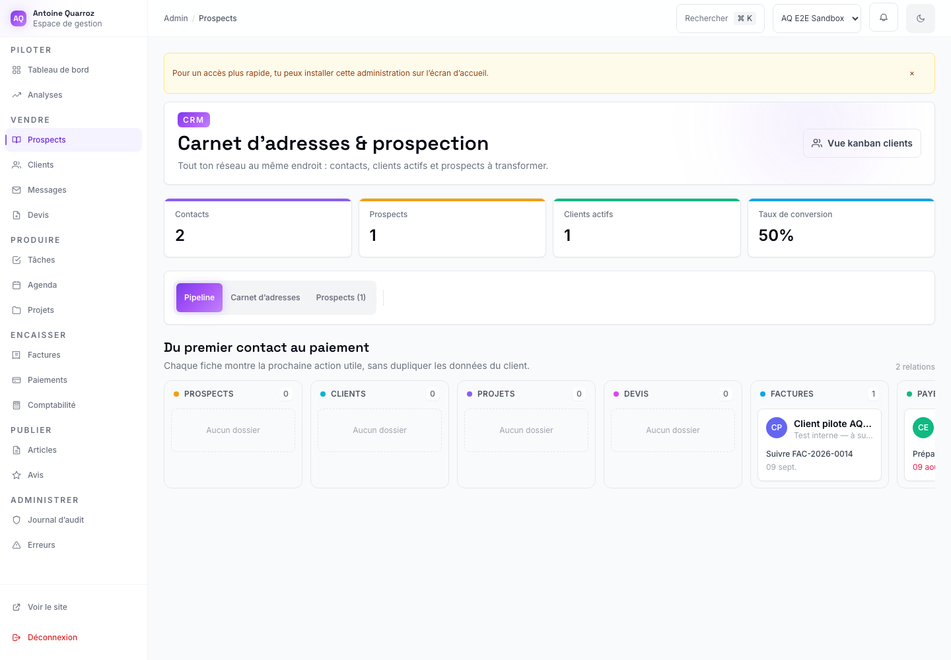Switch to the Prospects (1) tab
This screenshot has height=660, width=951.
(341, 298)
